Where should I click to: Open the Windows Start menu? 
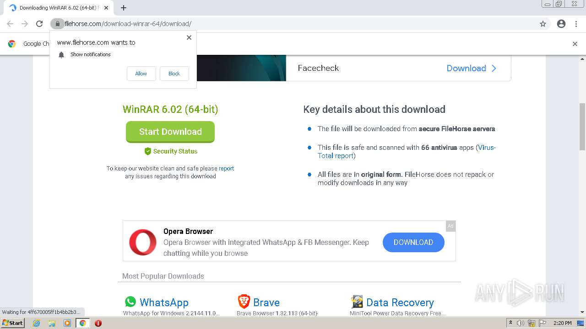pos(12,323)
